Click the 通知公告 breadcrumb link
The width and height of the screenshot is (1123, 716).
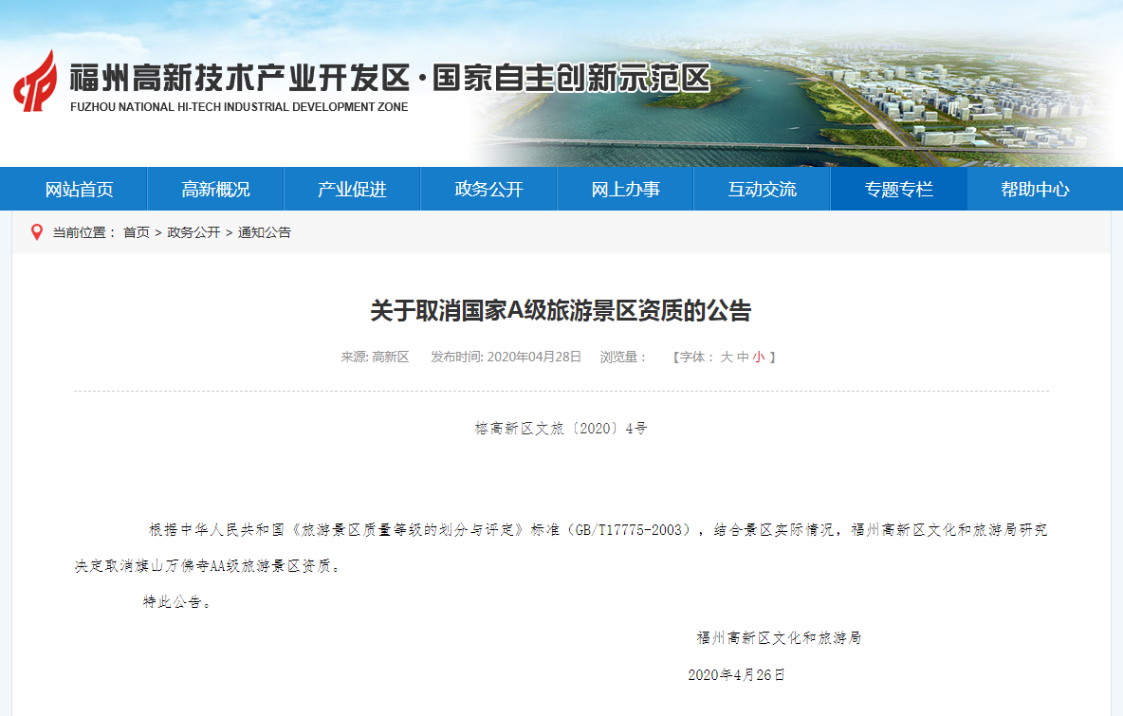click(x=265, y=232)
